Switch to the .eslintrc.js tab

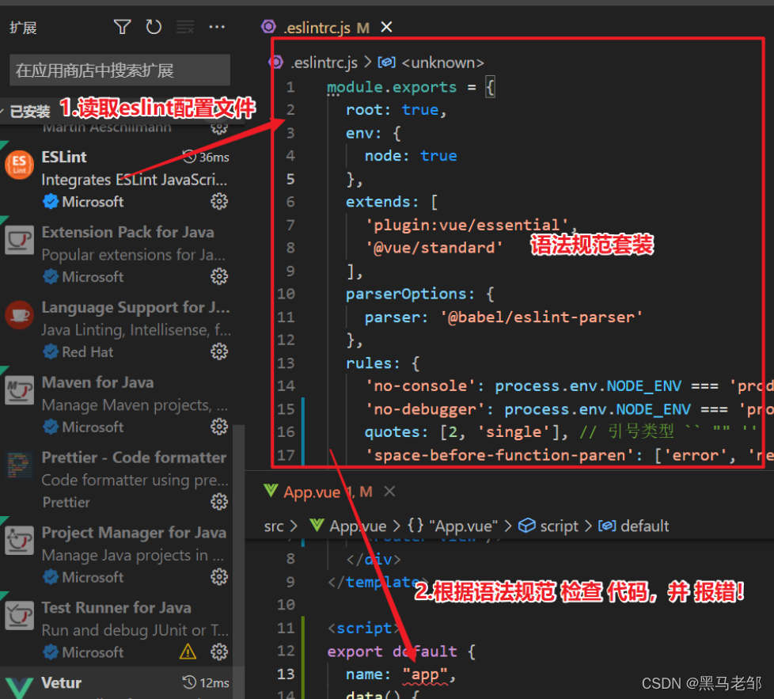pos(316,28)
